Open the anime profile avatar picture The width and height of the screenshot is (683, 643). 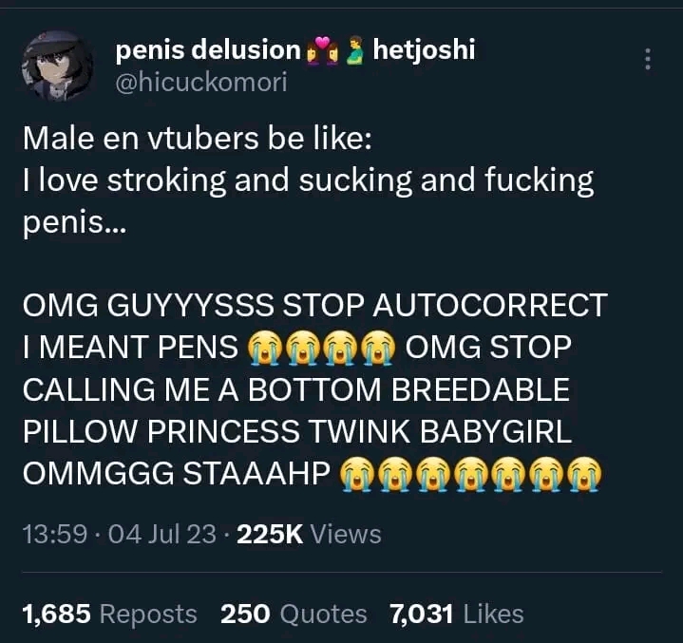tap(57, 66)
